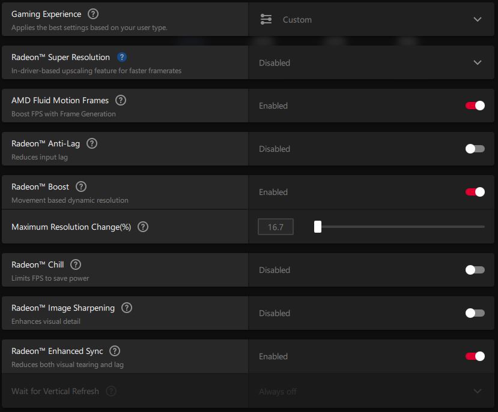Click the Custom profile sliders icon
The width and height of the screenshot is (498, 412).
266,19
